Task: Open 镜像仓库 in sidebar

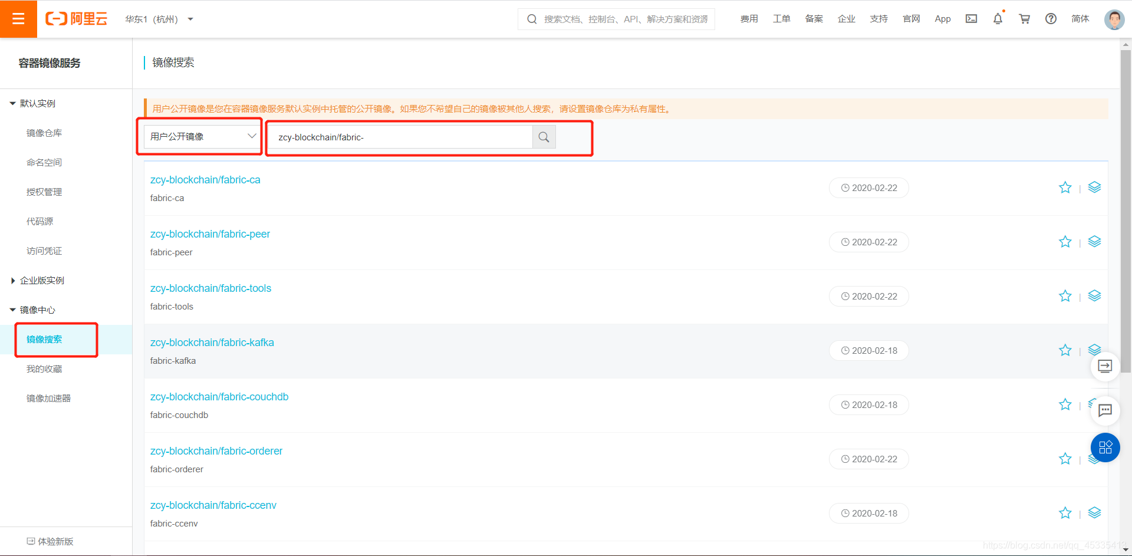Action: tap(44, 133)
